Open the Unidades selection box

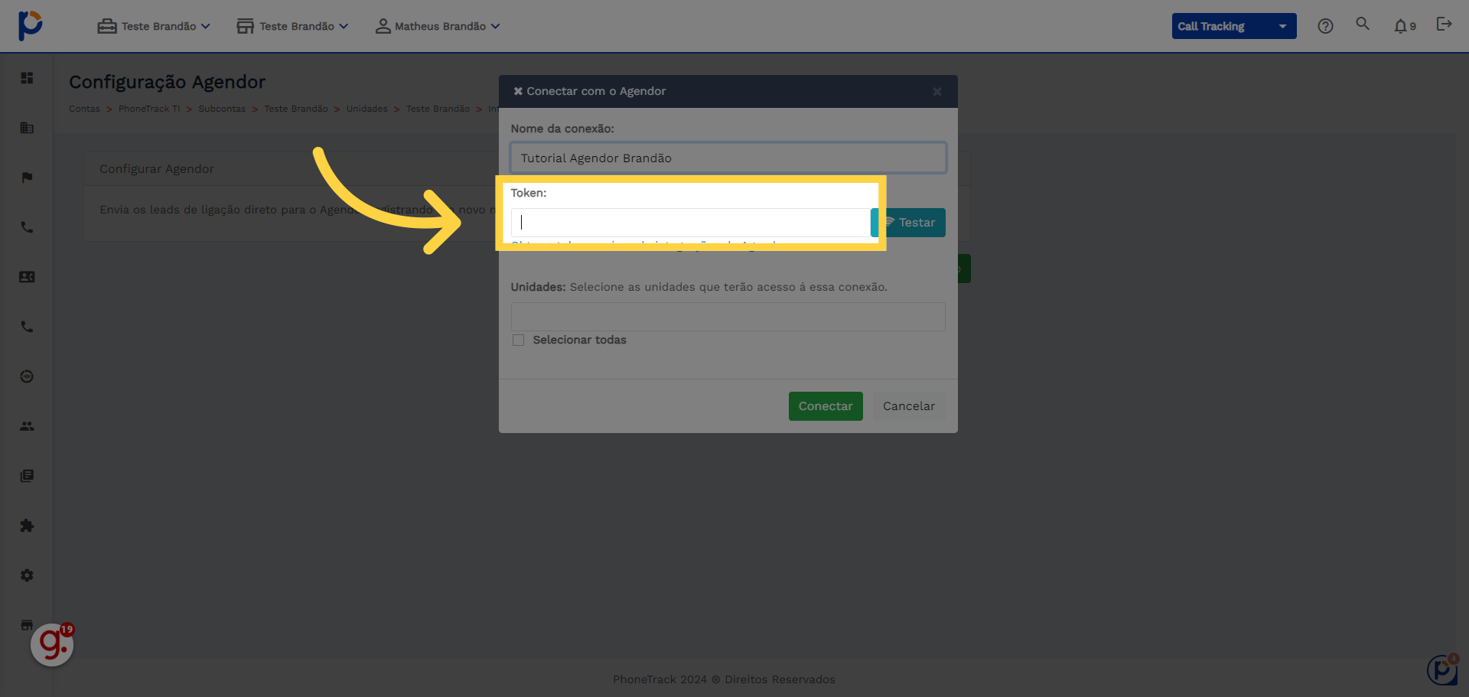[x=728, y=317]
